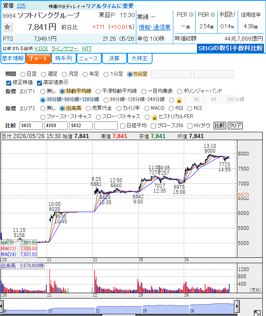
Task: Focus the comparison field containing 9433
Action: coord(31,126)
